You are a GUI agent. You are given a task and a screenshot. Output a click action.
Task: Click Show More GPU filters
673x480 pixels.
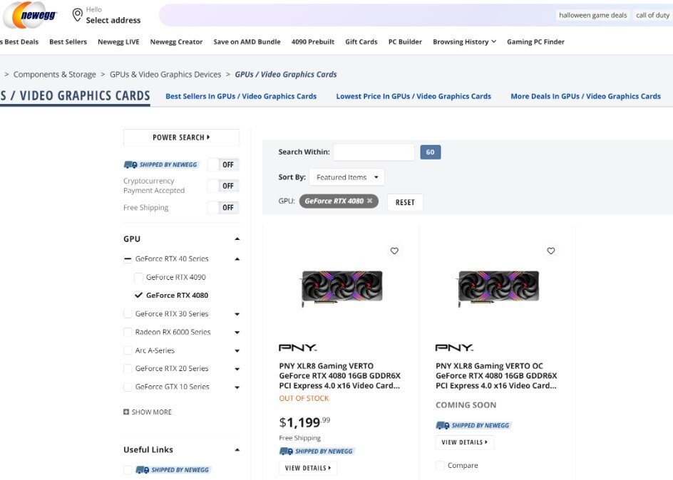point(147,412)
